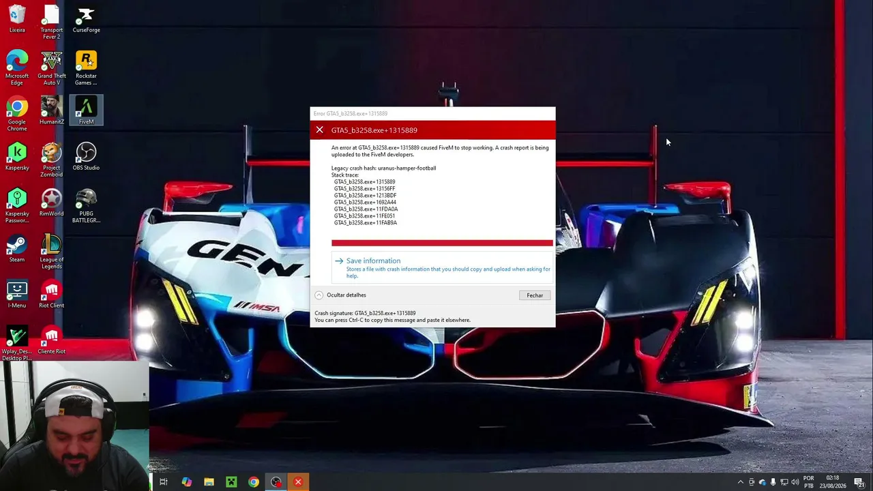The image size is (873, 491).
Task: Open Transport Fever 2 desktop shortcut
Action: pyautogui.click(x=52, y=22)
